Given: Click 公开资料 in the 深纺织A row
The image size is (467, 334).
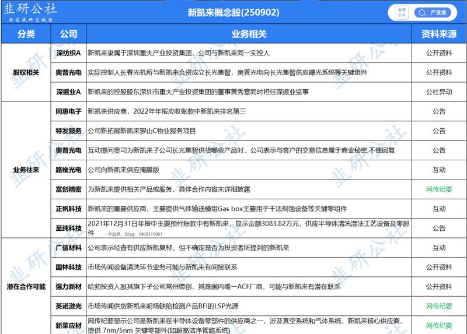Looking at the screenshot, I should (x=439, y=53).
